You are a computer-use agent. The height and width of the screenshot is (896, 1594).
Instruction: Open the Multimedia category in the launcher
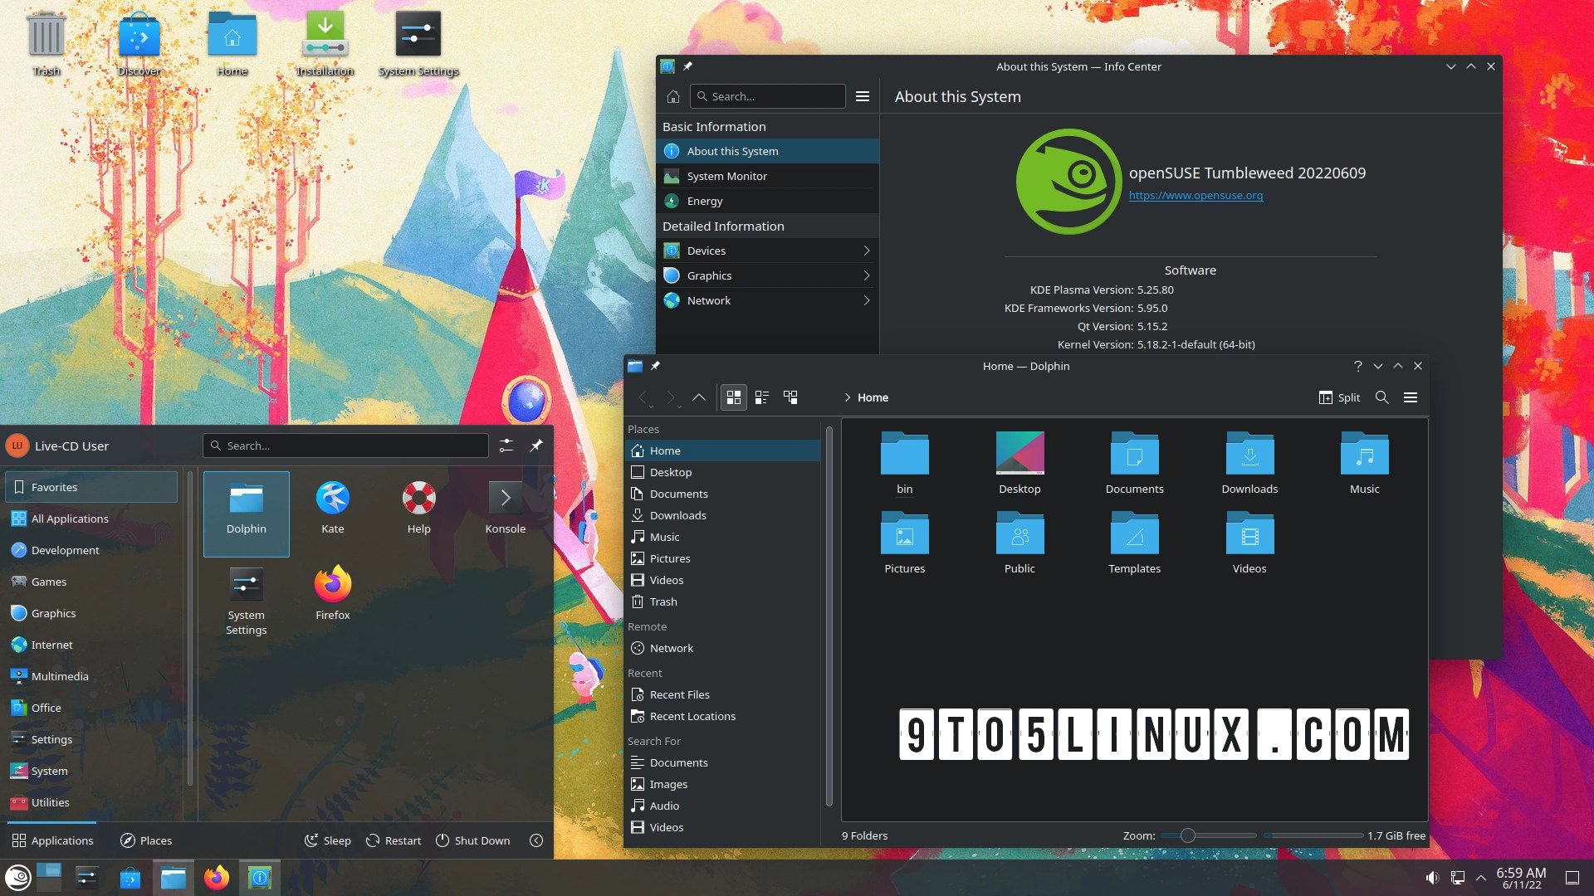(61, 676)
